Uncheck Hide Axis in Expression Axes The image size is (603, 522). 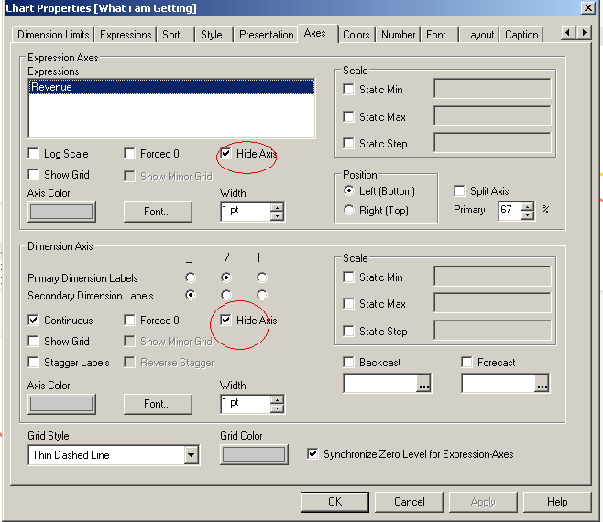225,153
